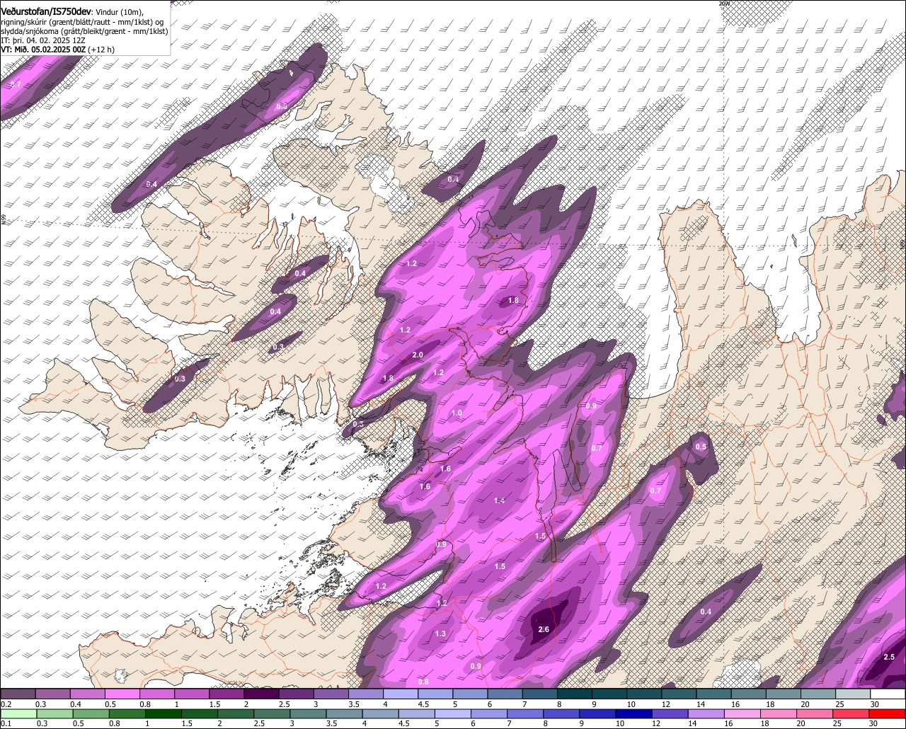Select the '0.4' label of the top legend row

75,704
